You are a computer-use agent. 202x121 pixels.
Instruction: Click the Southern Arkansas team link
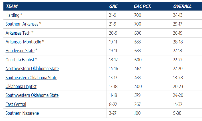(22, 24)
